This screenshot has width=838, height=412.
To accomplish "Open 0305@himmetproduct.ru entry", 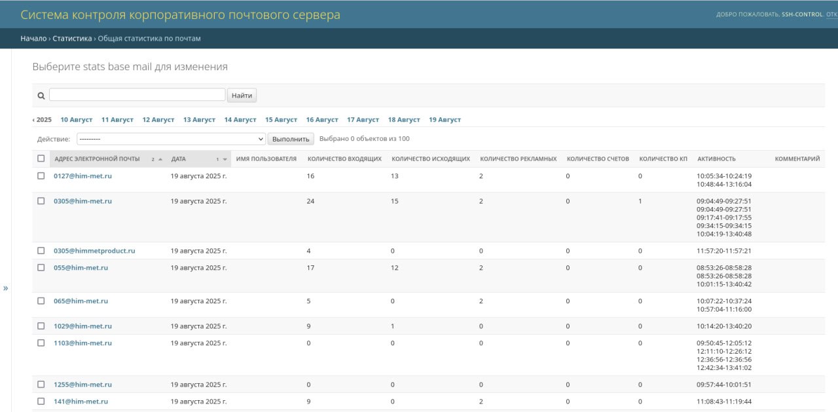I will (x=94, y=251).
